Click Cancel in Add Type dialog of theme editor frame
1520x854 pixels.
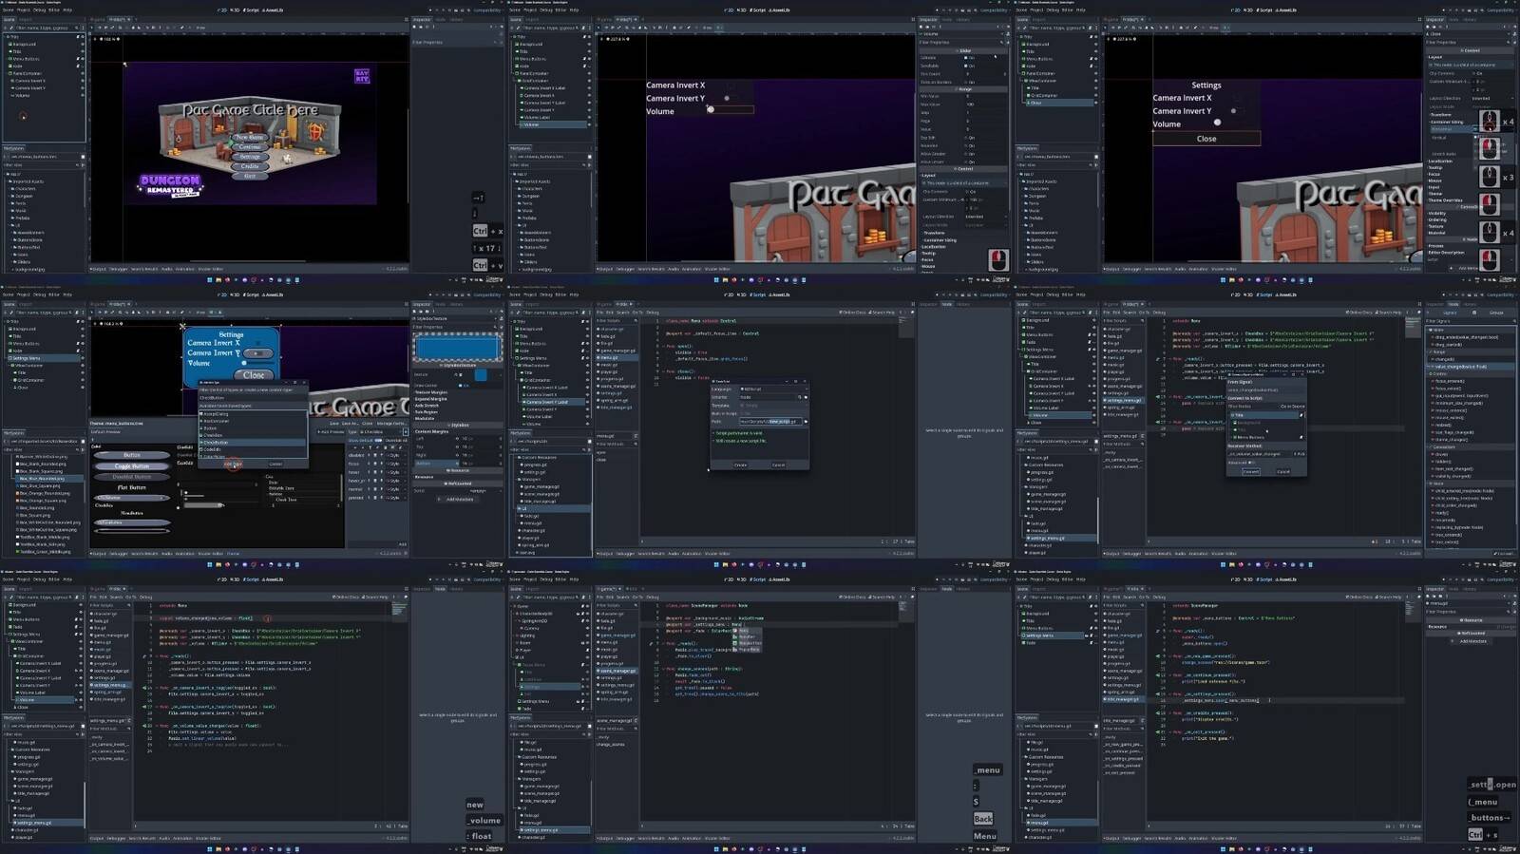tap(275, 465)
